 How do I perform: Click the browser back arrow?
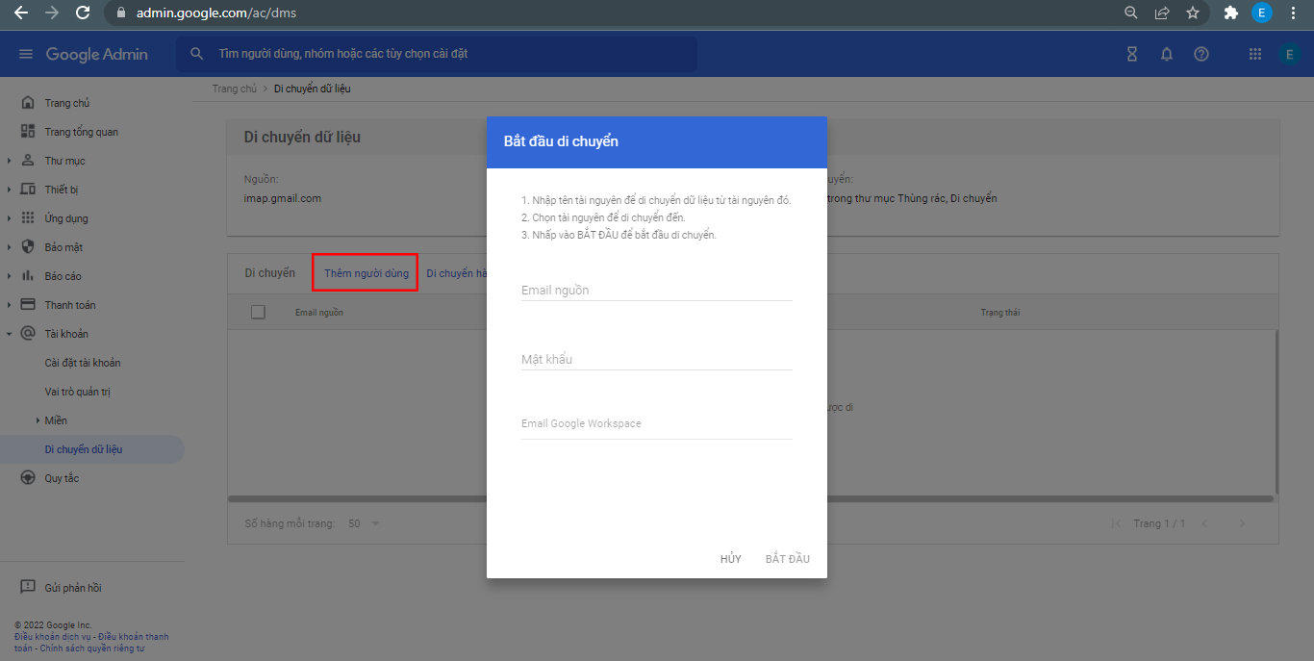coord(21,13)
